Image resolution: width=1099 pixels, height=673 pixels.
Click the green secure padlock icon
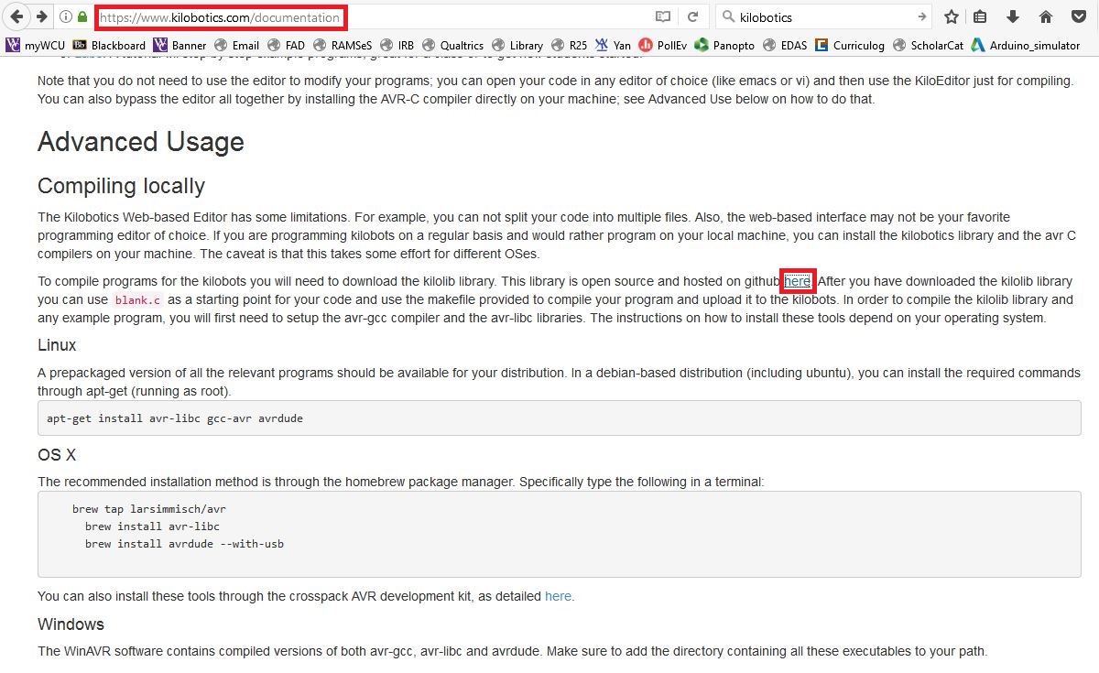(x=82, y=17)
